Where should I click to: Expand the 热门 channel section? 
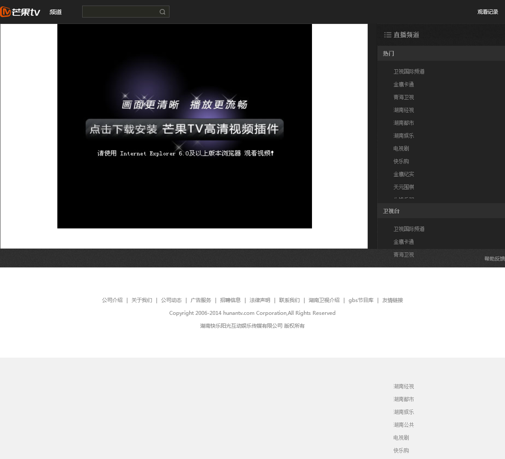(441, 53)
